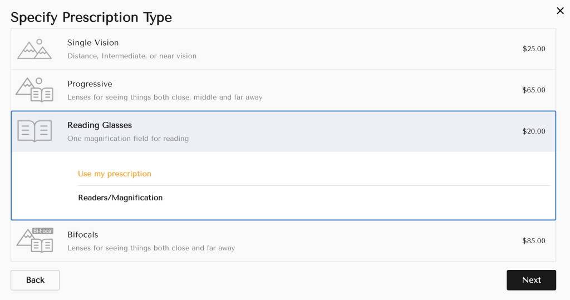
Task: Go back with the Back button
Action: click(35, 280)
